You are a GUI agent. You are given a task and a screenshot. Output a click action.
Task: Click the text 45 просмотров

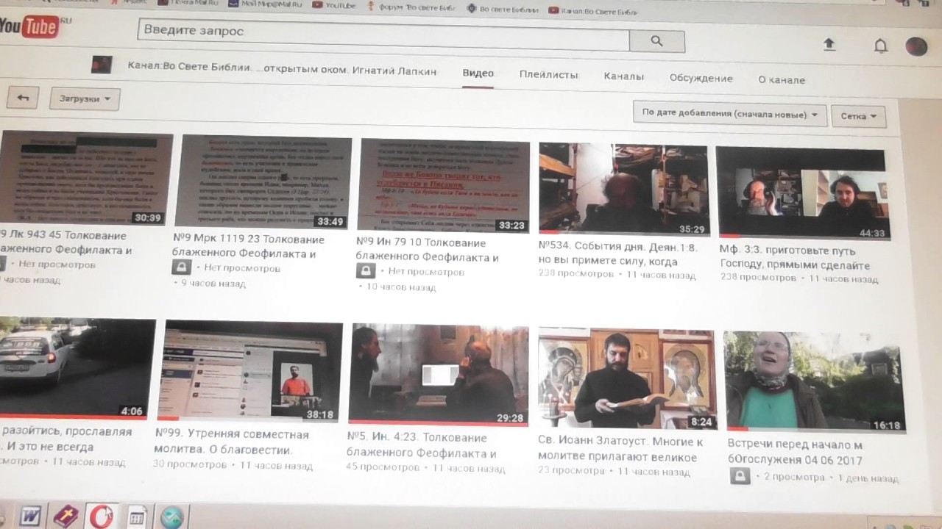coord(383,467)
